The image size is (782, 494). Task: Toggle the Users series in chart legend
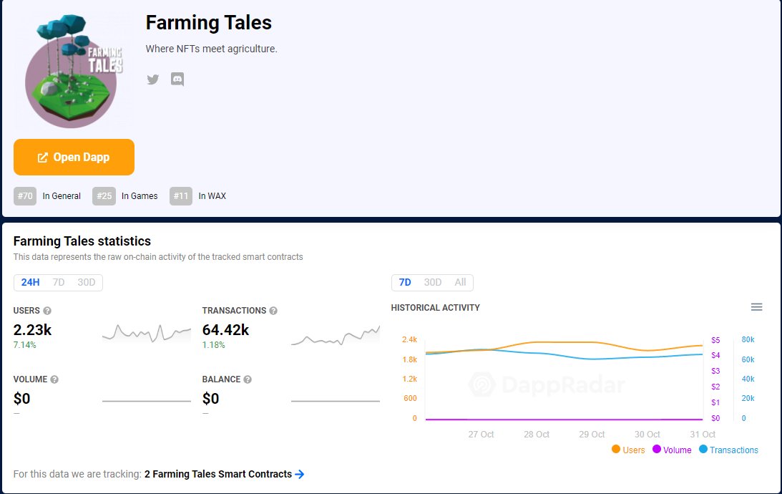[628, 450]
